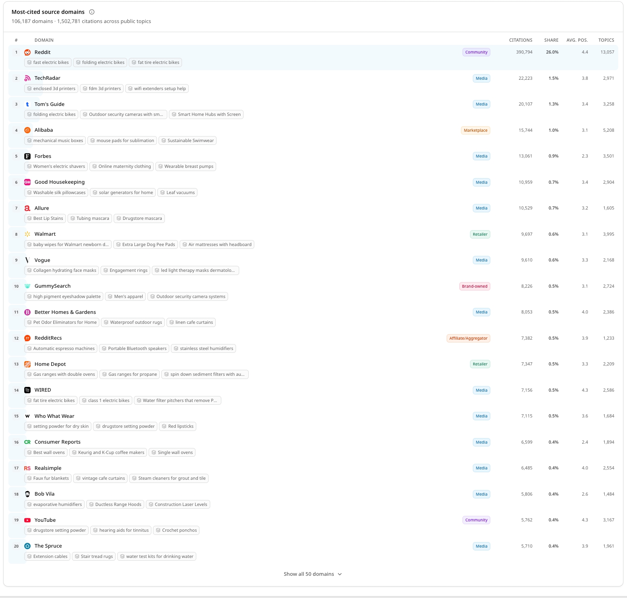This screenshot has height=598, width=627.
Task: Expand Show all 50 domains
Action: click(x=313, y=574)
